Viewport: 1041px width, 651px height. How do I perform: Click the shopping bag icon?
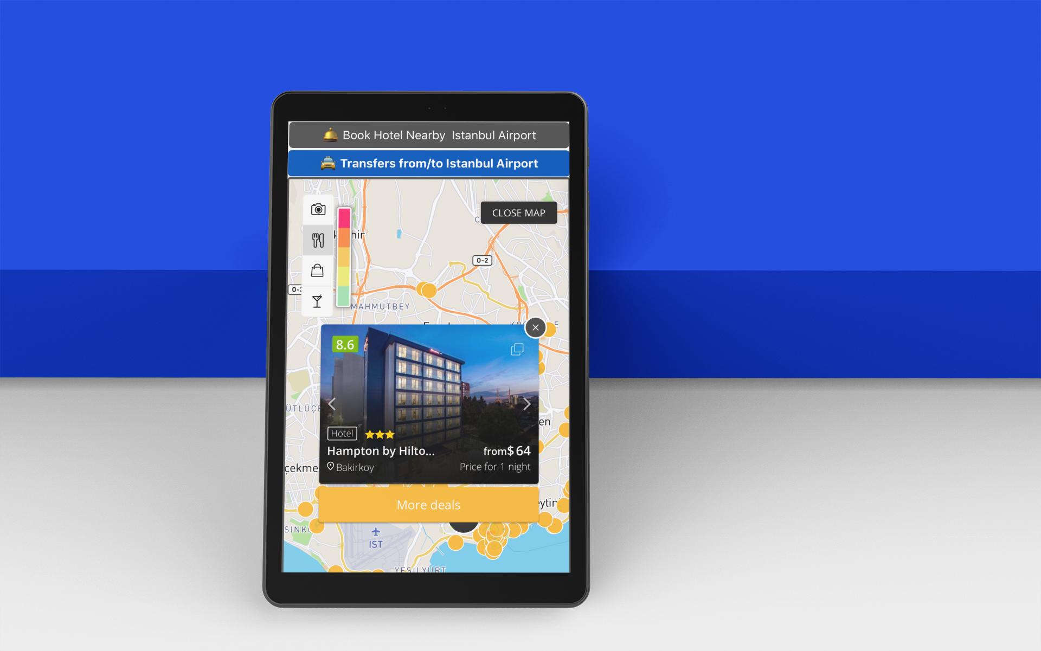pyautogui.click(x=319, y=270)
